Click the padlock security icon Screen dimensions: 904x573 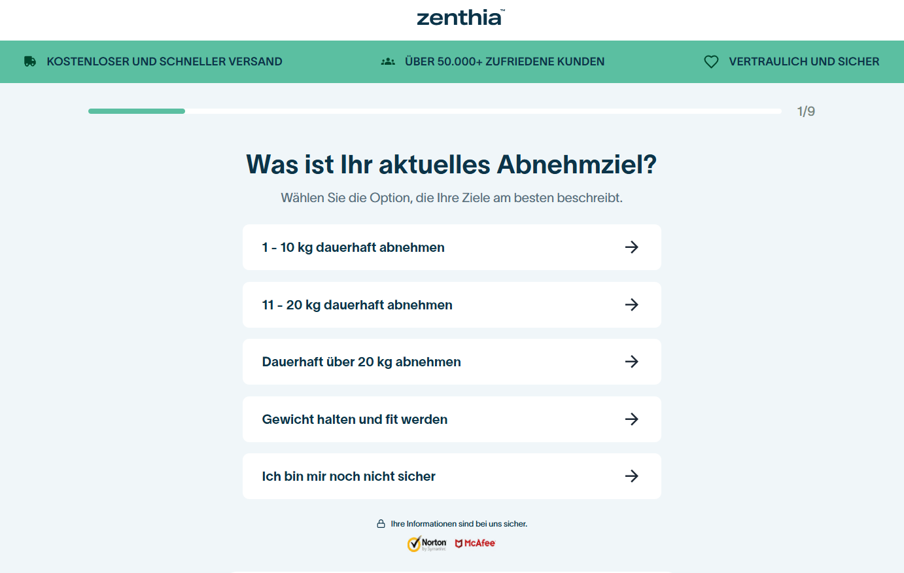(x=381, y=524)
